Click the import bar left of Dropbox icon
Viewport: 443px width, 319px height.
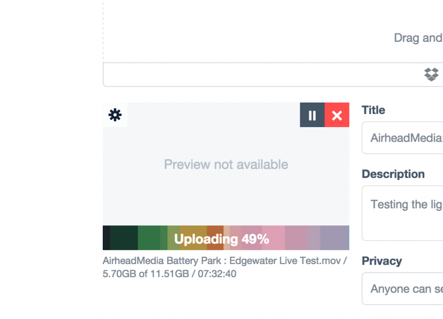[262, 75]
